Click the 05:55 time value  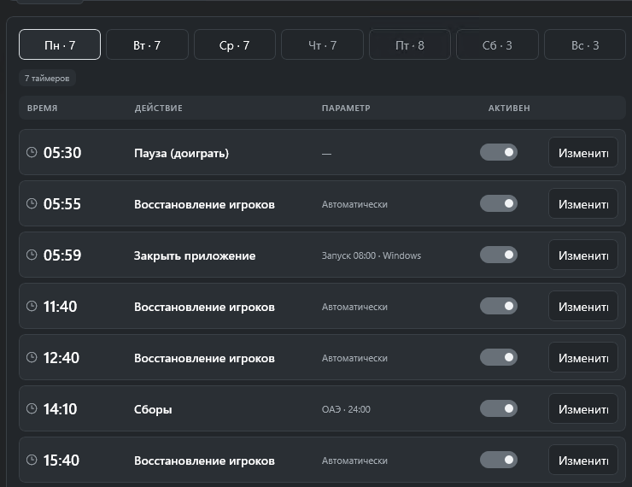(62, 203)
